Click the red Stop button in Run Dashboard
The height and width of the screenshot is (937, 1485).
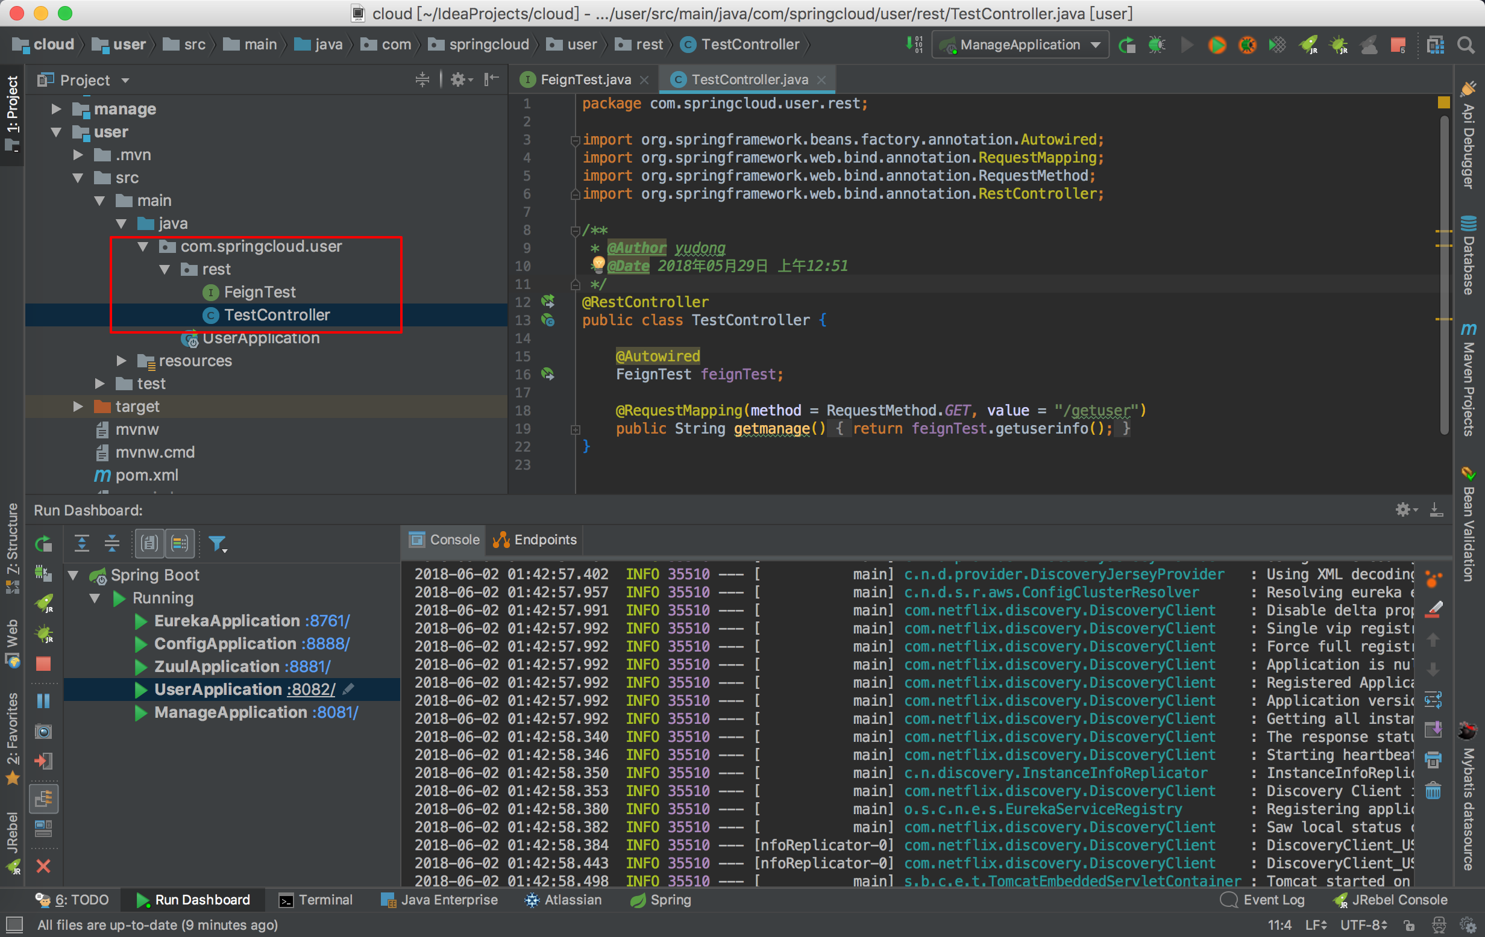43,664
